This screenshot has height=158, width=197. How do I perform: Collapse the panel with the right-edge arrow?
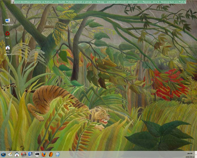pyautogui.click(x=196, y=154)
